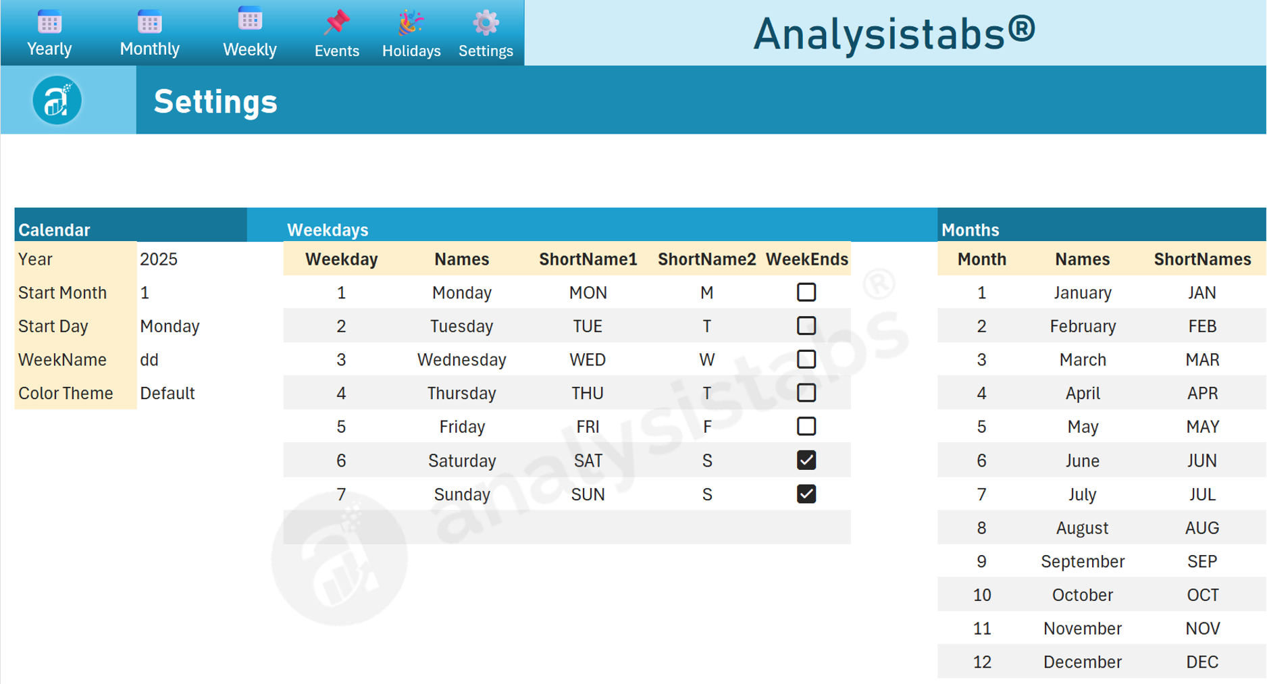Select the Start Day label cell
The image size is (1267, 684).
76,326
